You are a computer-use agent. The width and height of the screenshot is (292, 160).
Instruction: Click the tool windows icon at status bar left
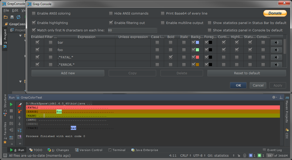pos(5,155)
